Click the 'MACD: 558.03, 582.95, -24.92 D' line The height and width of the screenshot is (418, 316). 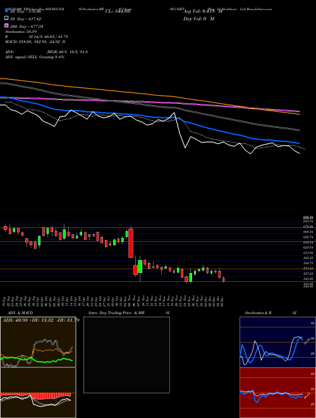tap(35, 42)
